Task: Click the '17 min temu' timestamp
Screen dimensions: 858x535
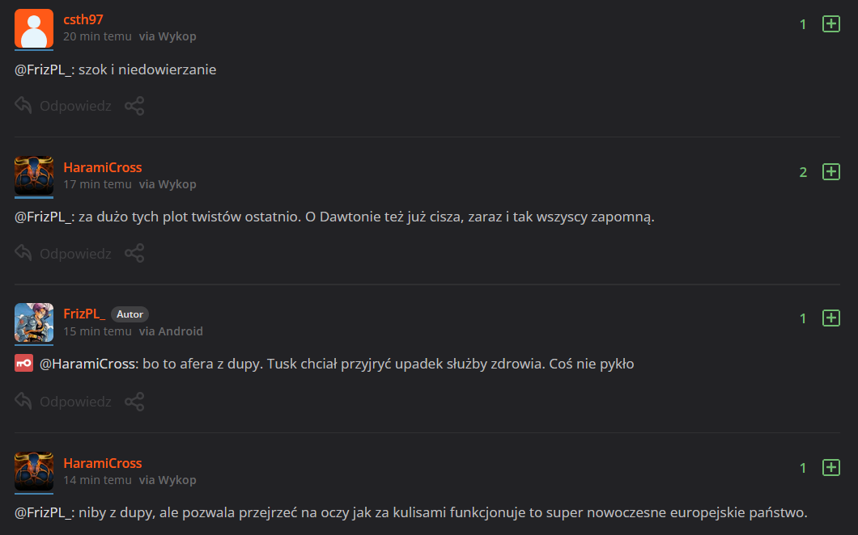Action: [x=97, y=184]
